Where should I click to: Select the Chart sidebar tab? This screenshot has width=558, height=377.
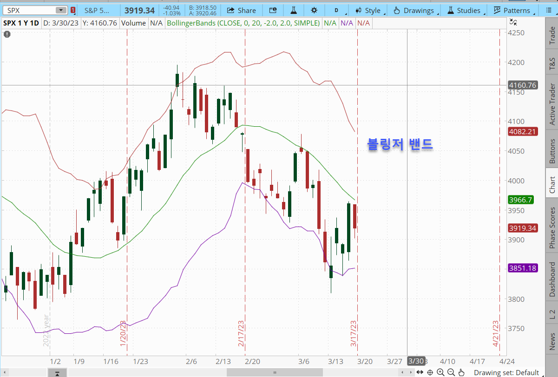pyautogui.click(x=552, y=185)
